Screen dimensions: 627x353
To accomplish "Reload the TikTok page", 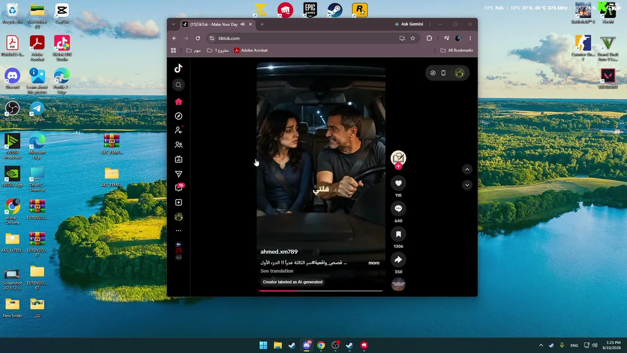I will [198, 38].
